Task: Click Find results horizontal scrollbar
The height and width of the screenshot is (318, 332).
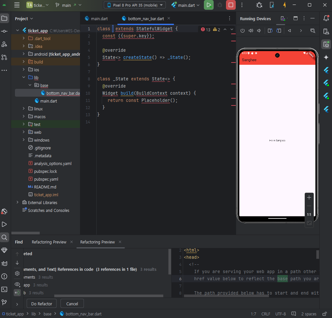Action: [109, 296]
